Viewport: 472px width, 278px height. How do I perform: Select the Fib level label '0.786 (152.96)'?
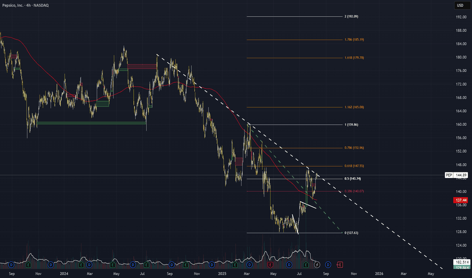(354, 148)
